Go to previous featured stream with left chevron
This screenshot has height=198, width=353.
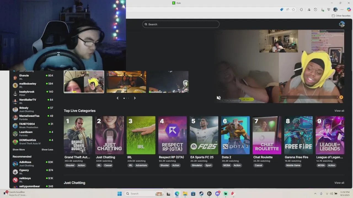pyautogui.click(x=117, y=98)
